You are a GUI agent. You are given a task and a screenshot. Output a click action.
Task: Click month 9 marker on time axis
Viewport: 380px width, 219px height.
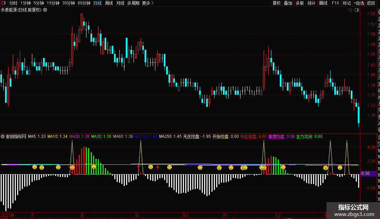click(137, 215)
